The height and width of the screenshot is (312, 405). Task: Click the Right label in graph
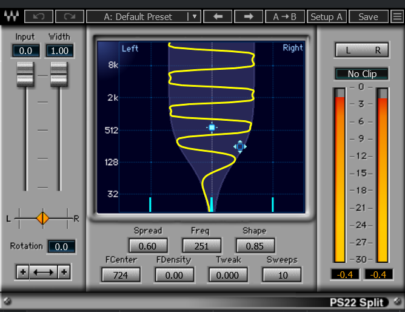click(293, 48)
